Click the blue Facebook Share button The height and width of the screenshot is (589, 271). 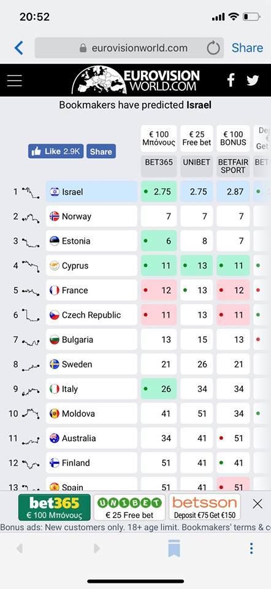101,152
